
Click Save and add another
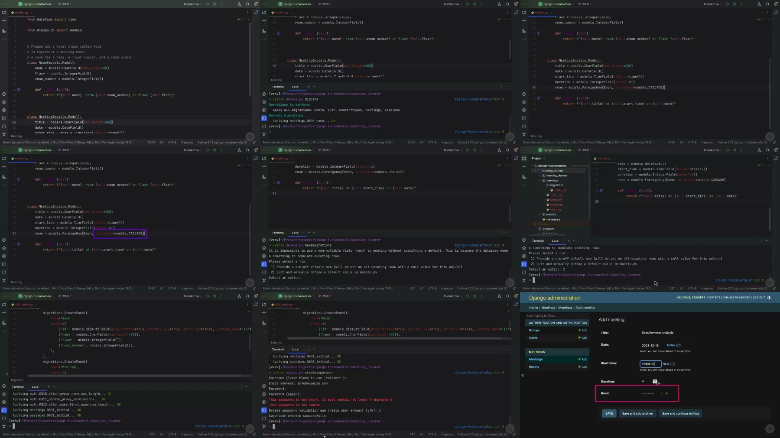pyautogui.click(x=637, y=413)
